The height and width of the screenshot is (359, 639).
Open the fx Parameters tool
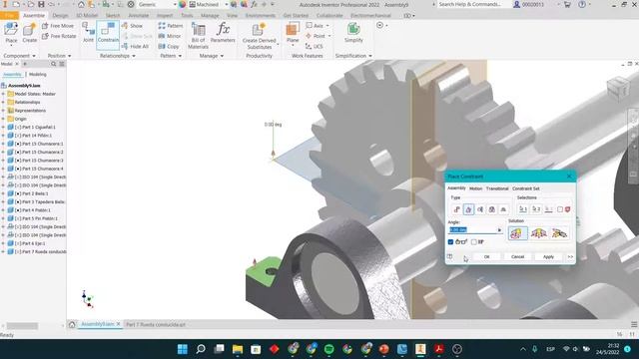pyautogui.click(x=223, y=33)
